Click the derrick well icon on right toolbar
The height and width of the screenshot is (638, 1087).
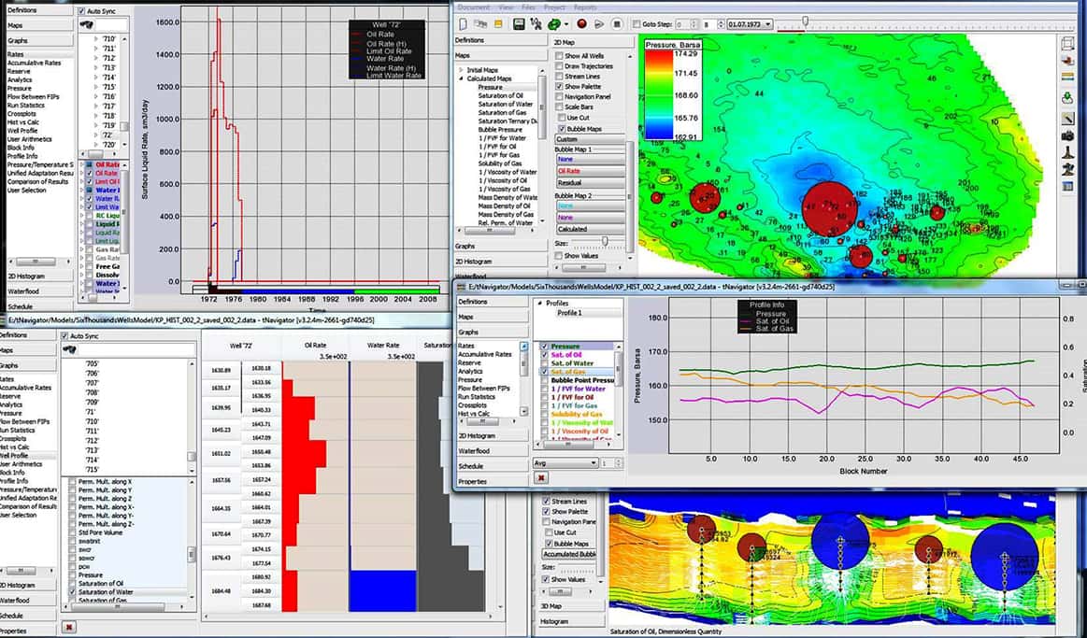1067,152
